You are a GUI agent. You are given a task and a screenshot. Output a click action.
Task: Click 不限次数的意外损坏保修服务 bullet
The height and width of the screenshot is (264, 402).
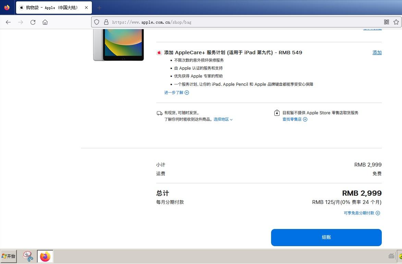(x=199, y=60)
